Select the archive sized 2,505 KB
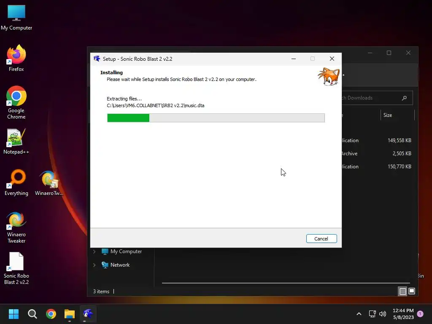The height and width of the screenshot is (324, 432). click(x=402, y=154)
